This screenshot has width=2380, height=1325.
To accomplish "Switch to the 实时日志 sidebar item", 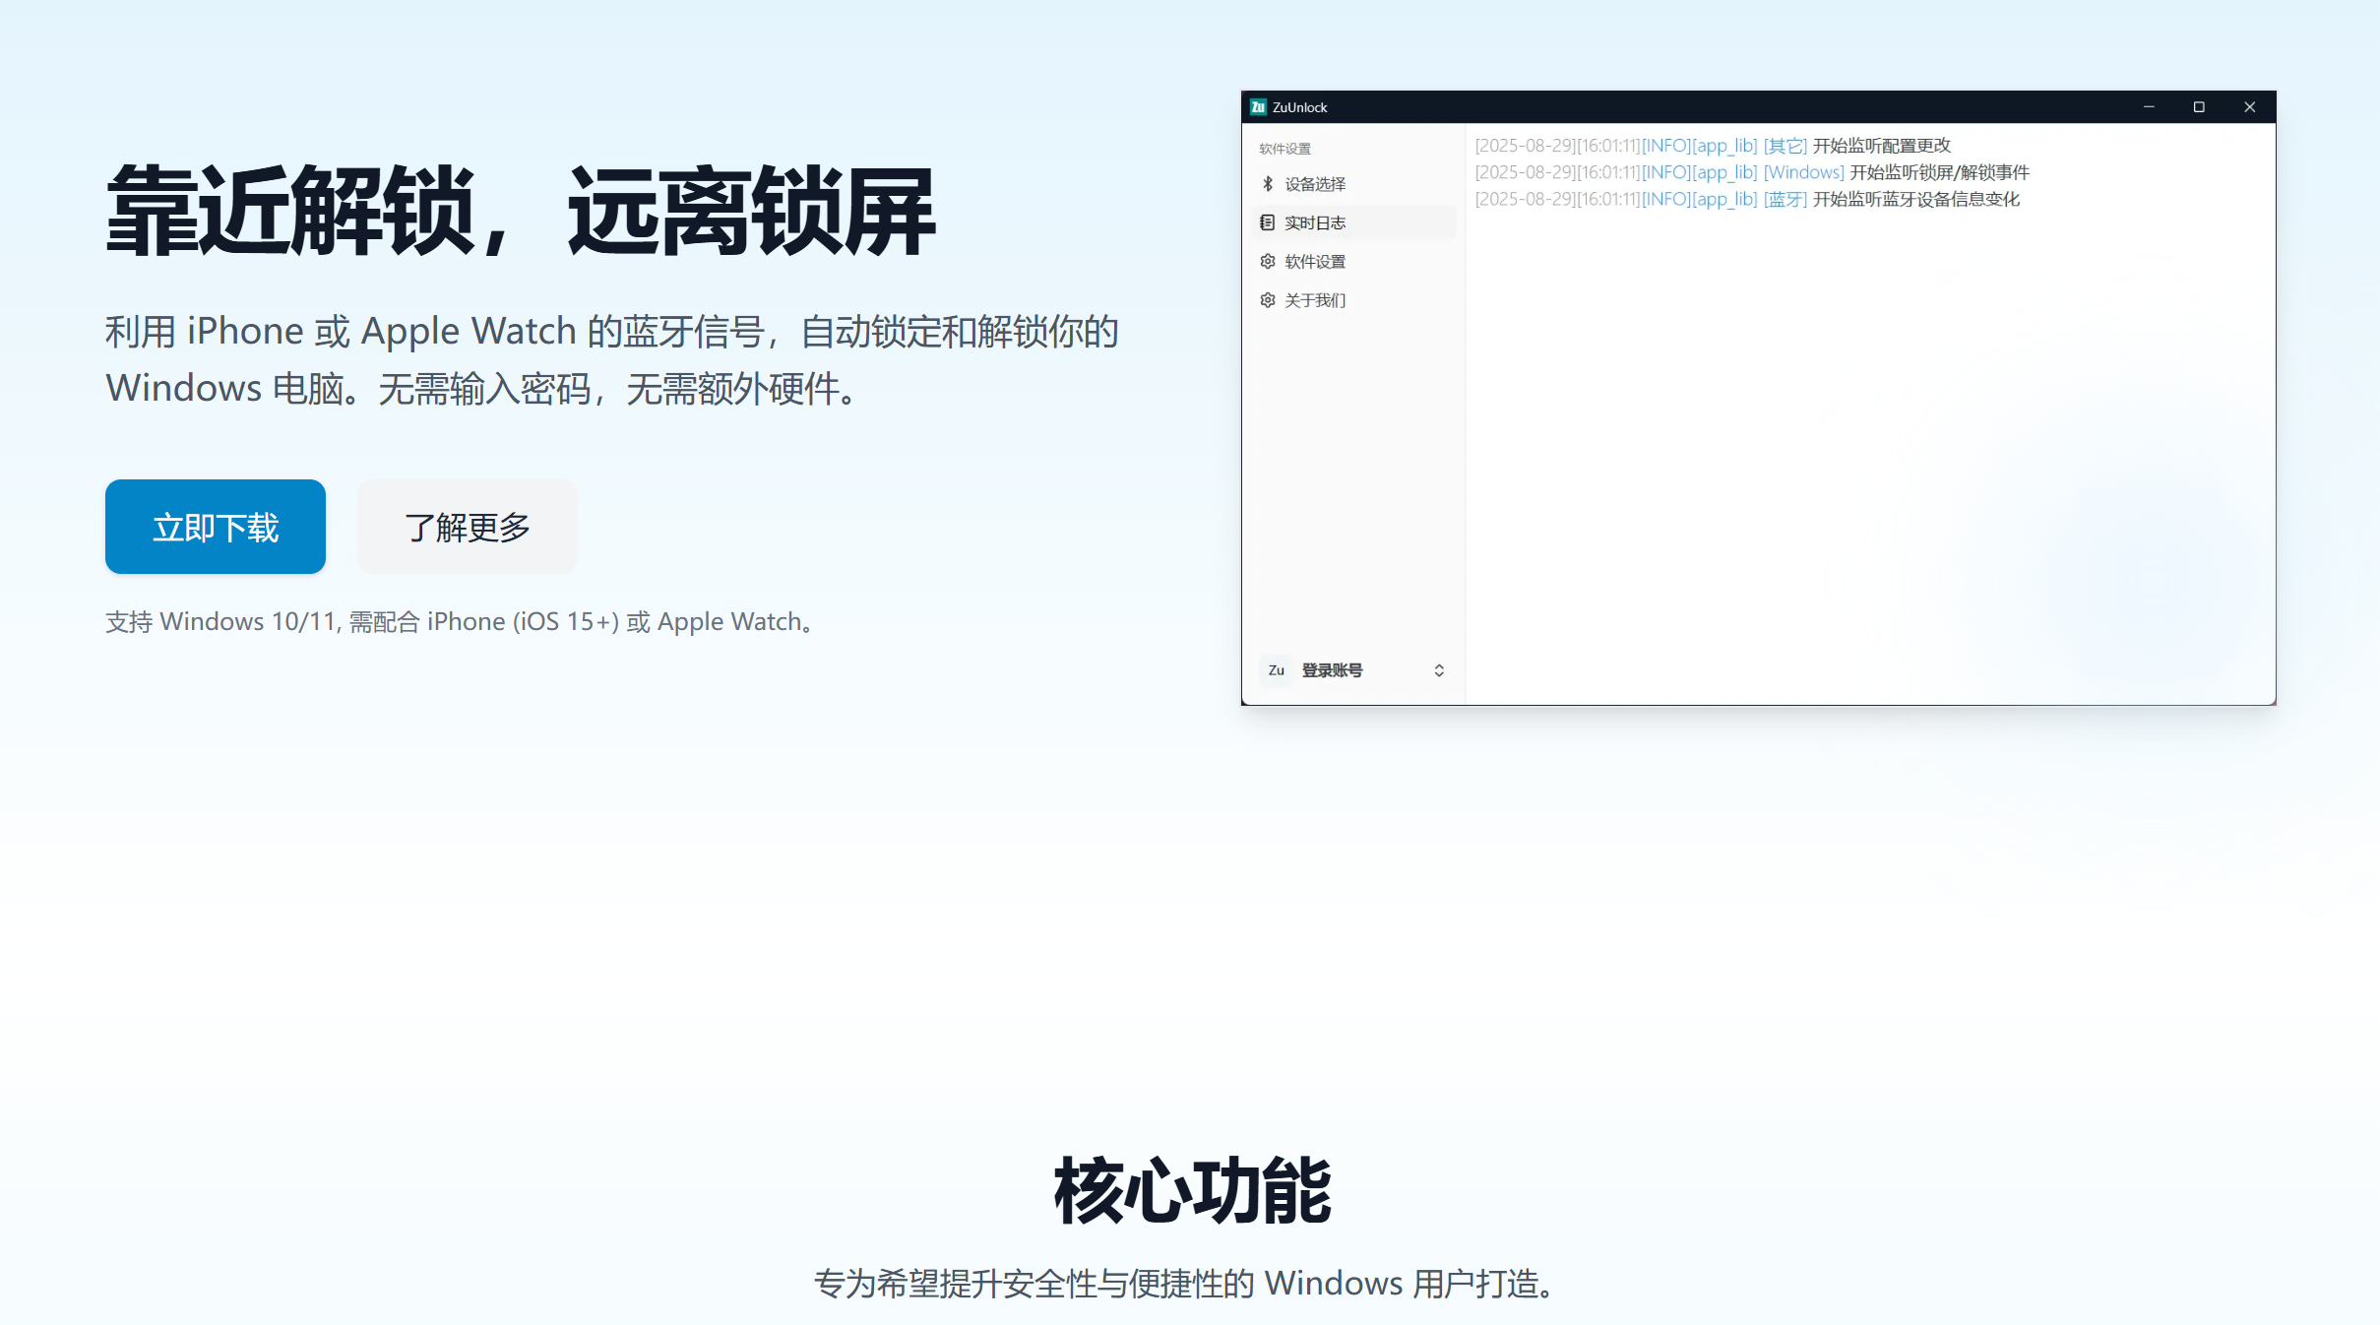I will click(x=1315, y=222).
